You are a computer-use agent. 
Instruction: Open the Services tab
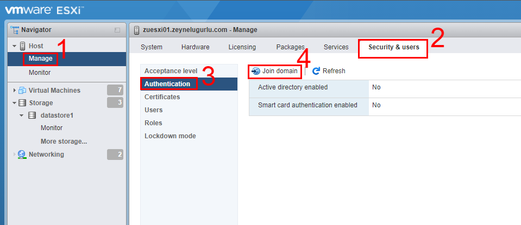click(336, 47)
